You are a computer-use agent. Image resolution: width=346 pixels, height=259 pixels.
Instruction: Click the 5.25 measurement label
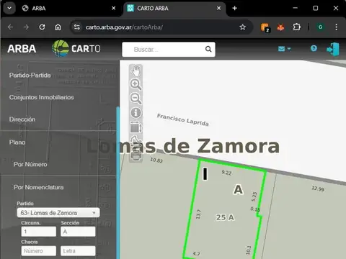pos(254,196)
